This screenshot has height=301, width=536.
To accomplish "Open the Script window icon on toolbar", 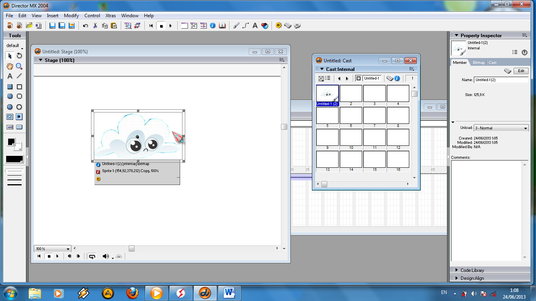I will pyautogui.click(x=288, y=25).
